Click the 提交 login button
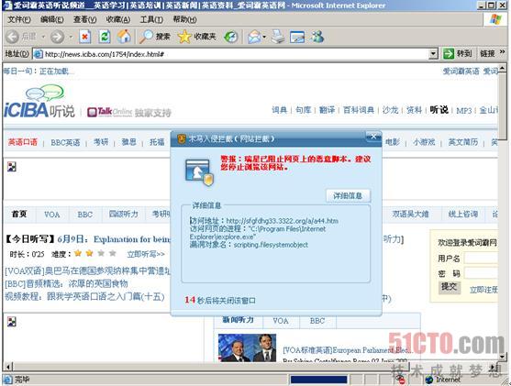The image size is (511, 386). click(449, 287)
